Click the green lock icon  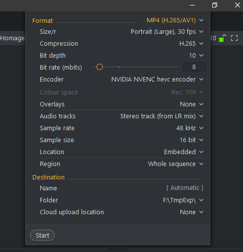[222, 38]
